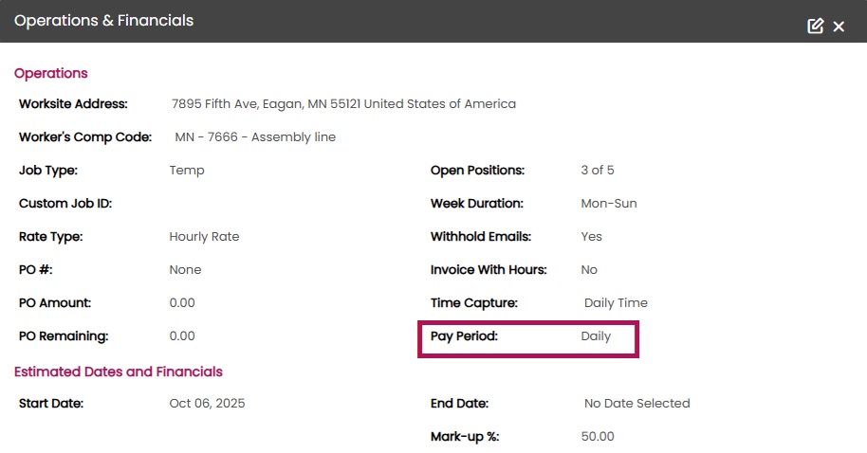The width and height of the screenshot is (867, 453).
Task: Select the Invoice With Hours value No
Action: click(589, 269)
